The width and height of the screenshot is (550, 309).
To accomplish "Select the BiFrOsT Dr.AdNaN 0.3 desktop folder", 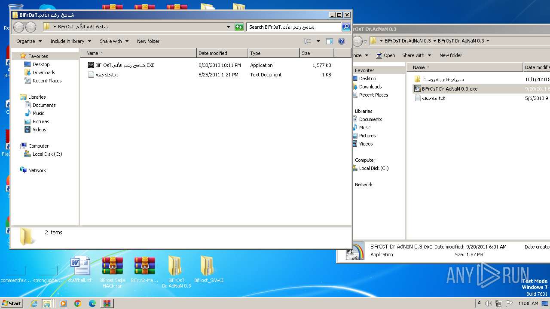I will click(176, 272).
